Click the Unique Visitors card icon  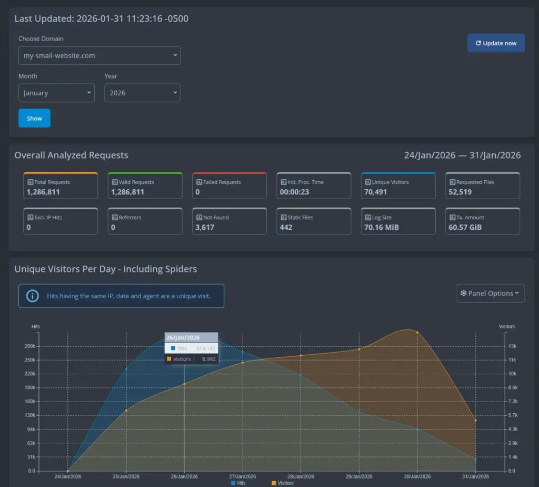pyautogui.click(x=367, y=182)
